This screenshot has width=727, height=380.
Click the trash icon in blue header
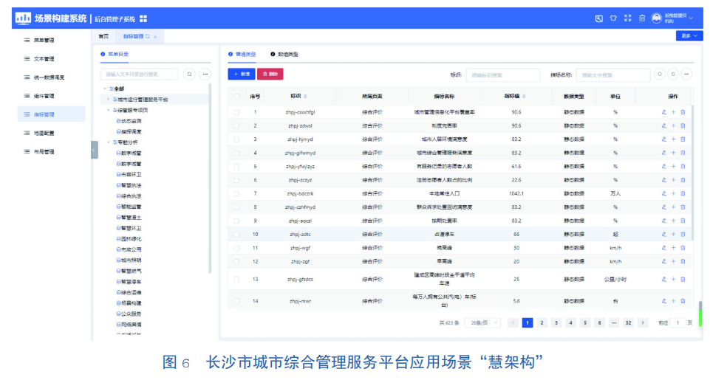coord(642,18)
